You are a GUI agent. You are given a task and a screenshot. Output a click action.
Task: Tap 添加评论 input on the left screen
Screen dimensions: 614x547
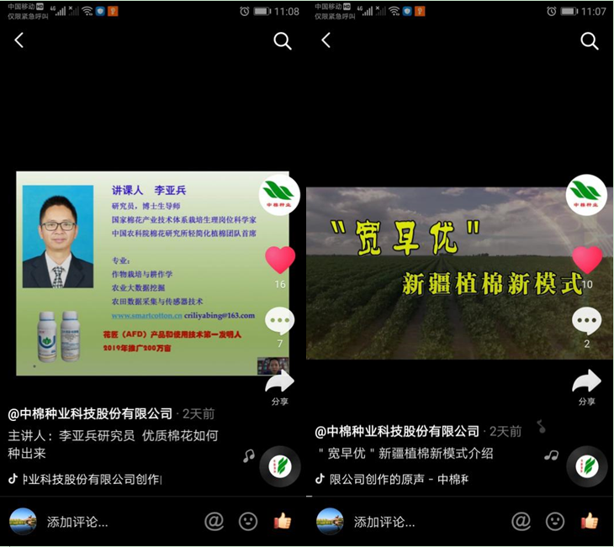pos(77,522)
